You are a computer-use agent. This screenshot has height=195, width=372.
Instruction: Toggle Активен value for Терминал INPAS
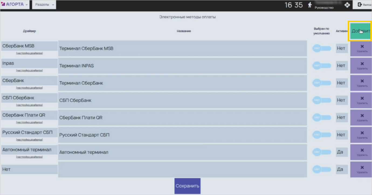342,66
